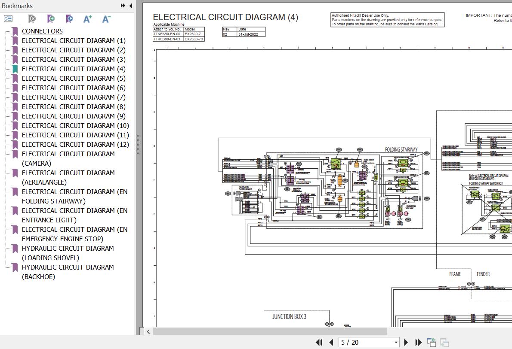This screenshot has width=512, height=349.
Task: Click the bookmark icon beside ELECTRICAL CIRCUIT DIAGRAM (10)
Action: click(x=15, y=126)
